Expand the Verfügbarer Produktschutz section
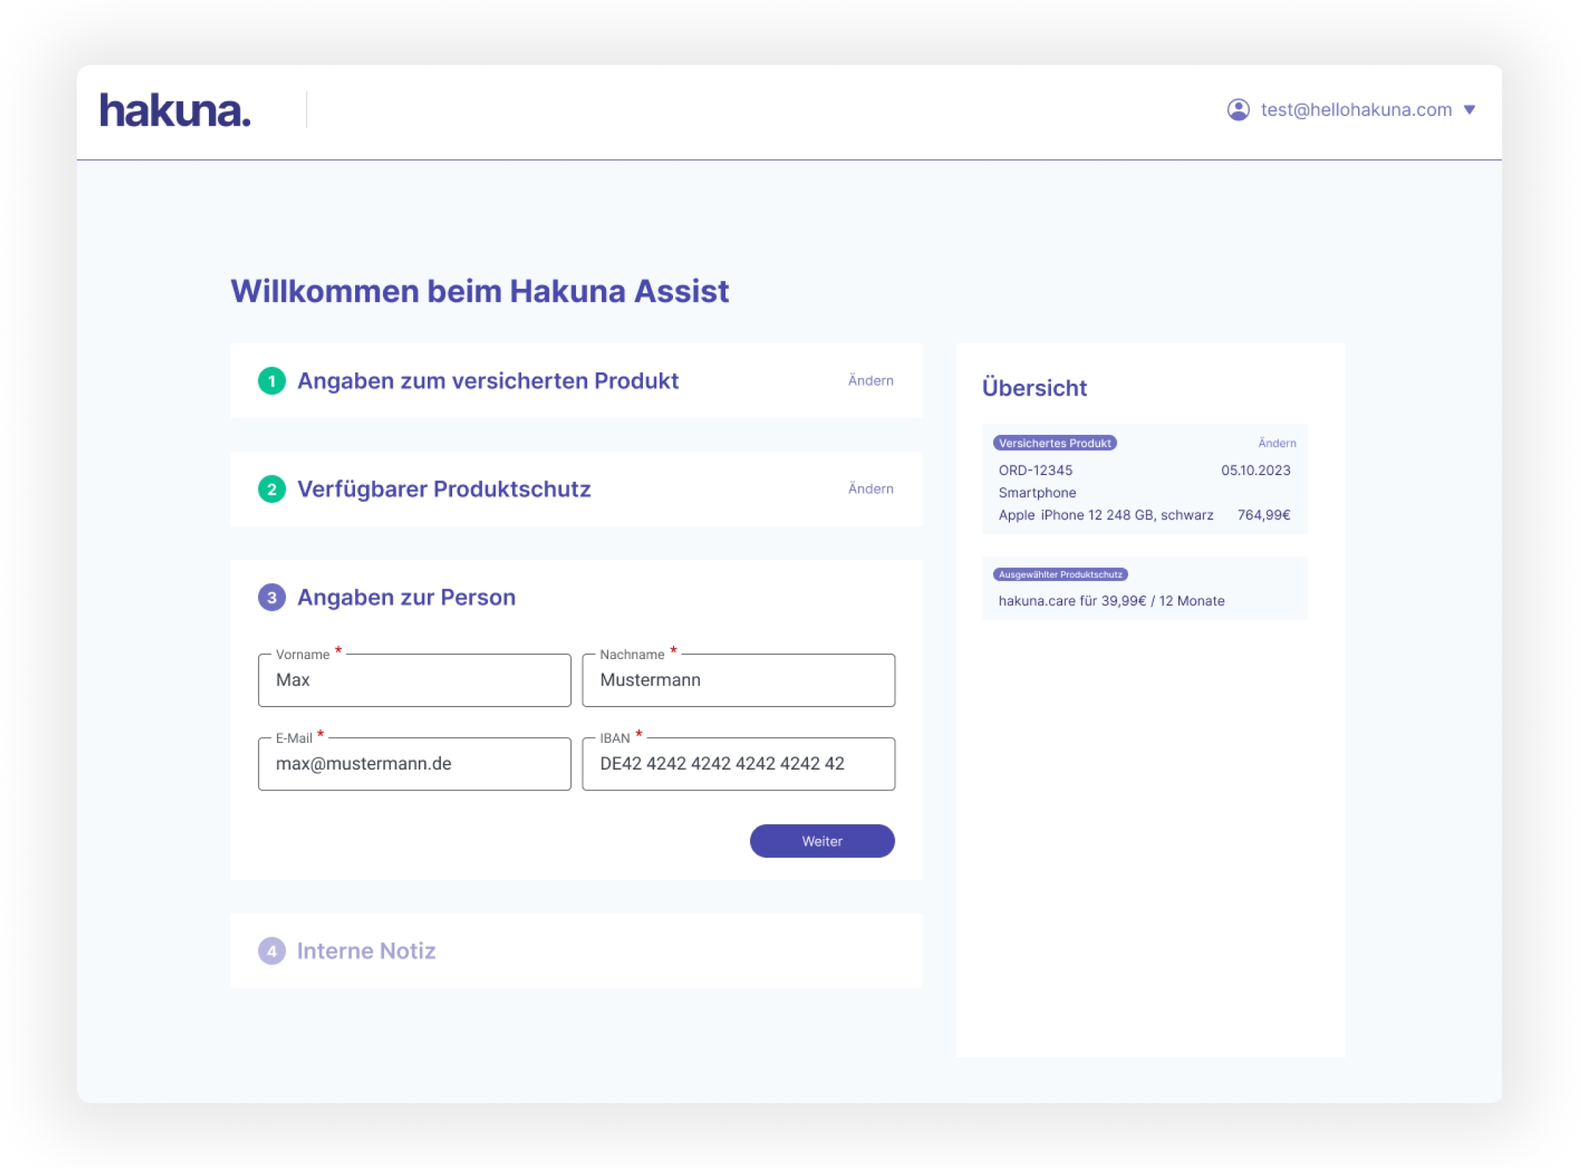 coord(443,489)
